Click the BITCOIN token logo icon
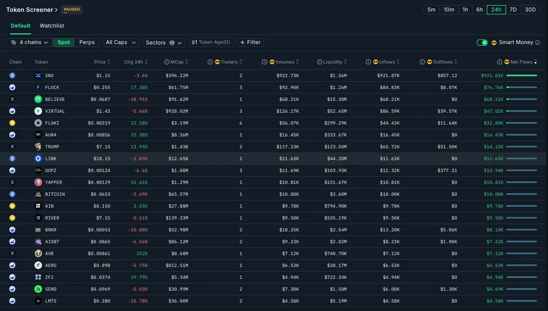 tap(38, 194)
